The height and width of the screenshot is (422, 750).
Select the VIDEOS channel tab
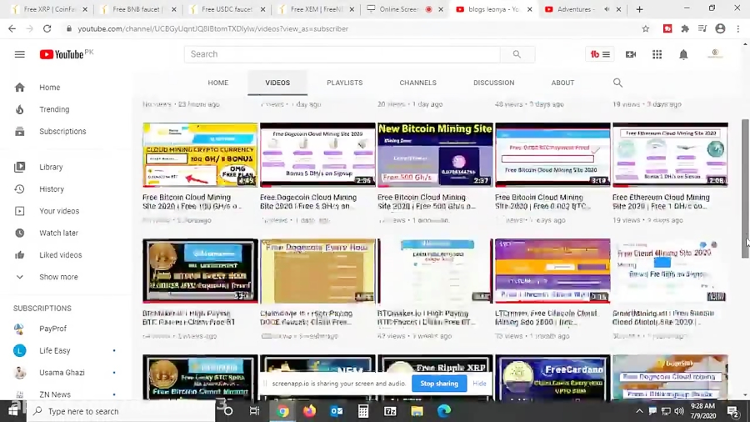(x=277, y=83)
